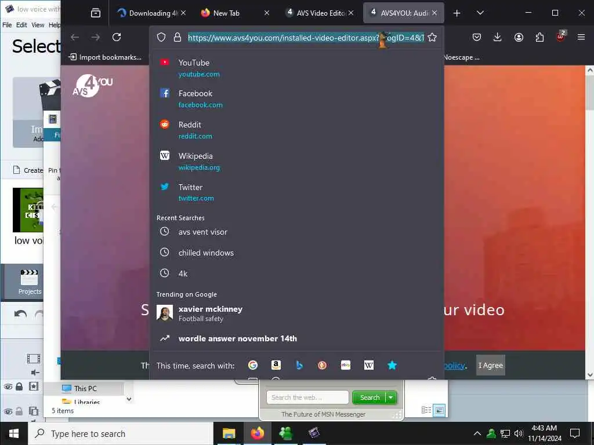The width and height of the screenshot is (594, 445).
Task: Open the dropdown arrow beside green Search button
Action: pyautogui.click(x=390, y=397)
